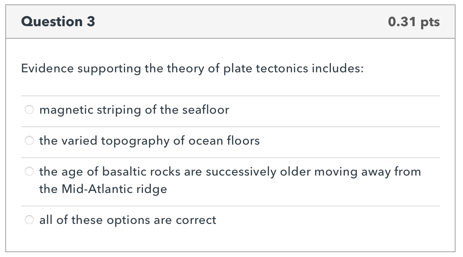Screen dimensions: 463x257
Task: Select the radio button for magnetic striping of the seafloor
Action: click(29, 110)
